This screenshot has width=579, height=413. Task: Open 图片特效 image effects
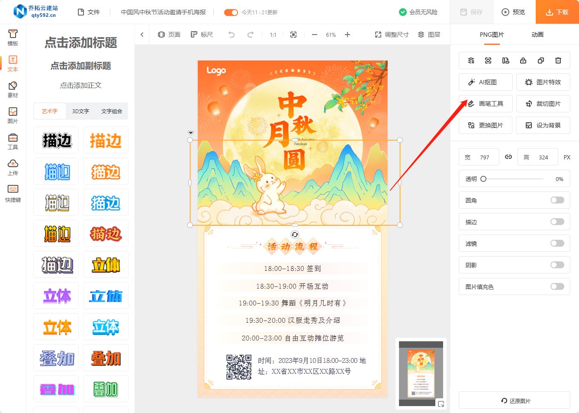[x=543, y=82]
